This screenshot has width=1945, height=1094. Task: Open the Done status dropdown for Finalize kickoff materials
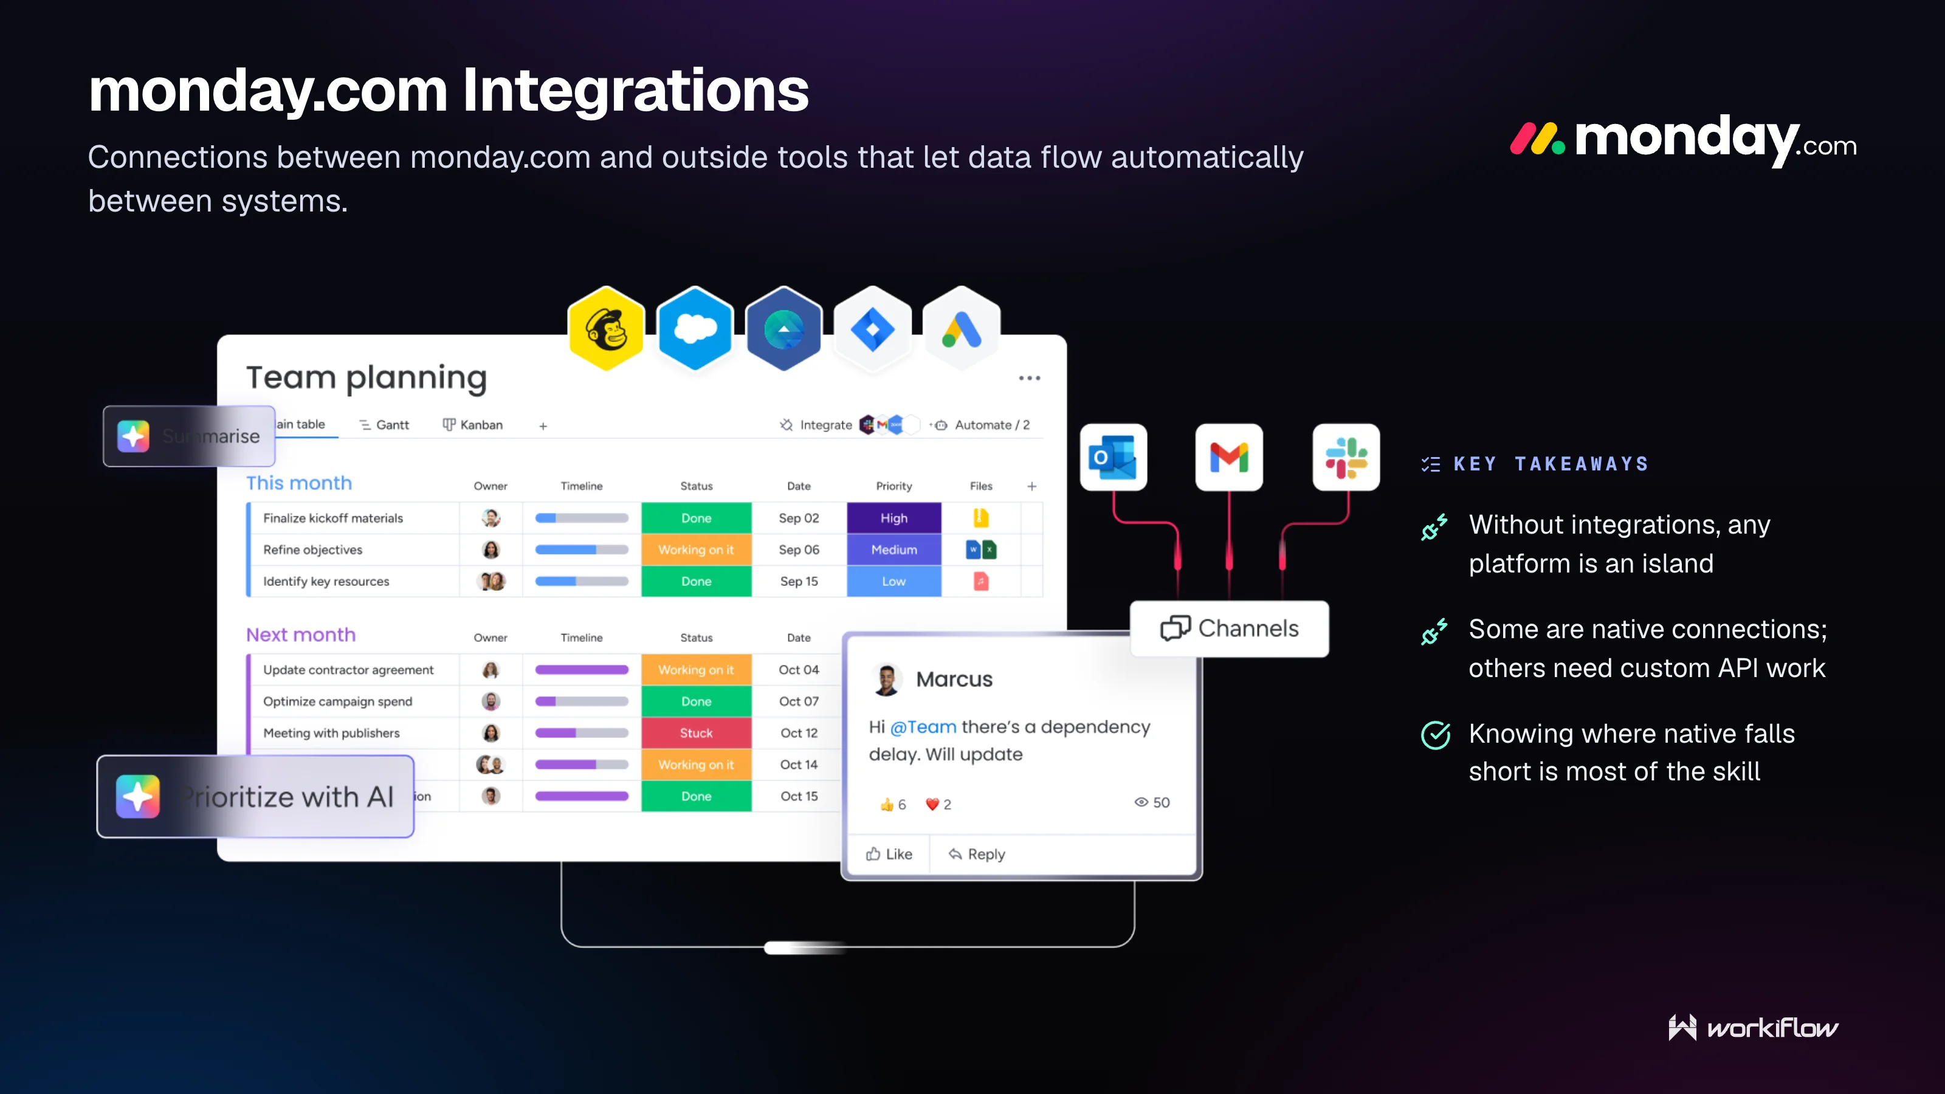(696, 518)
